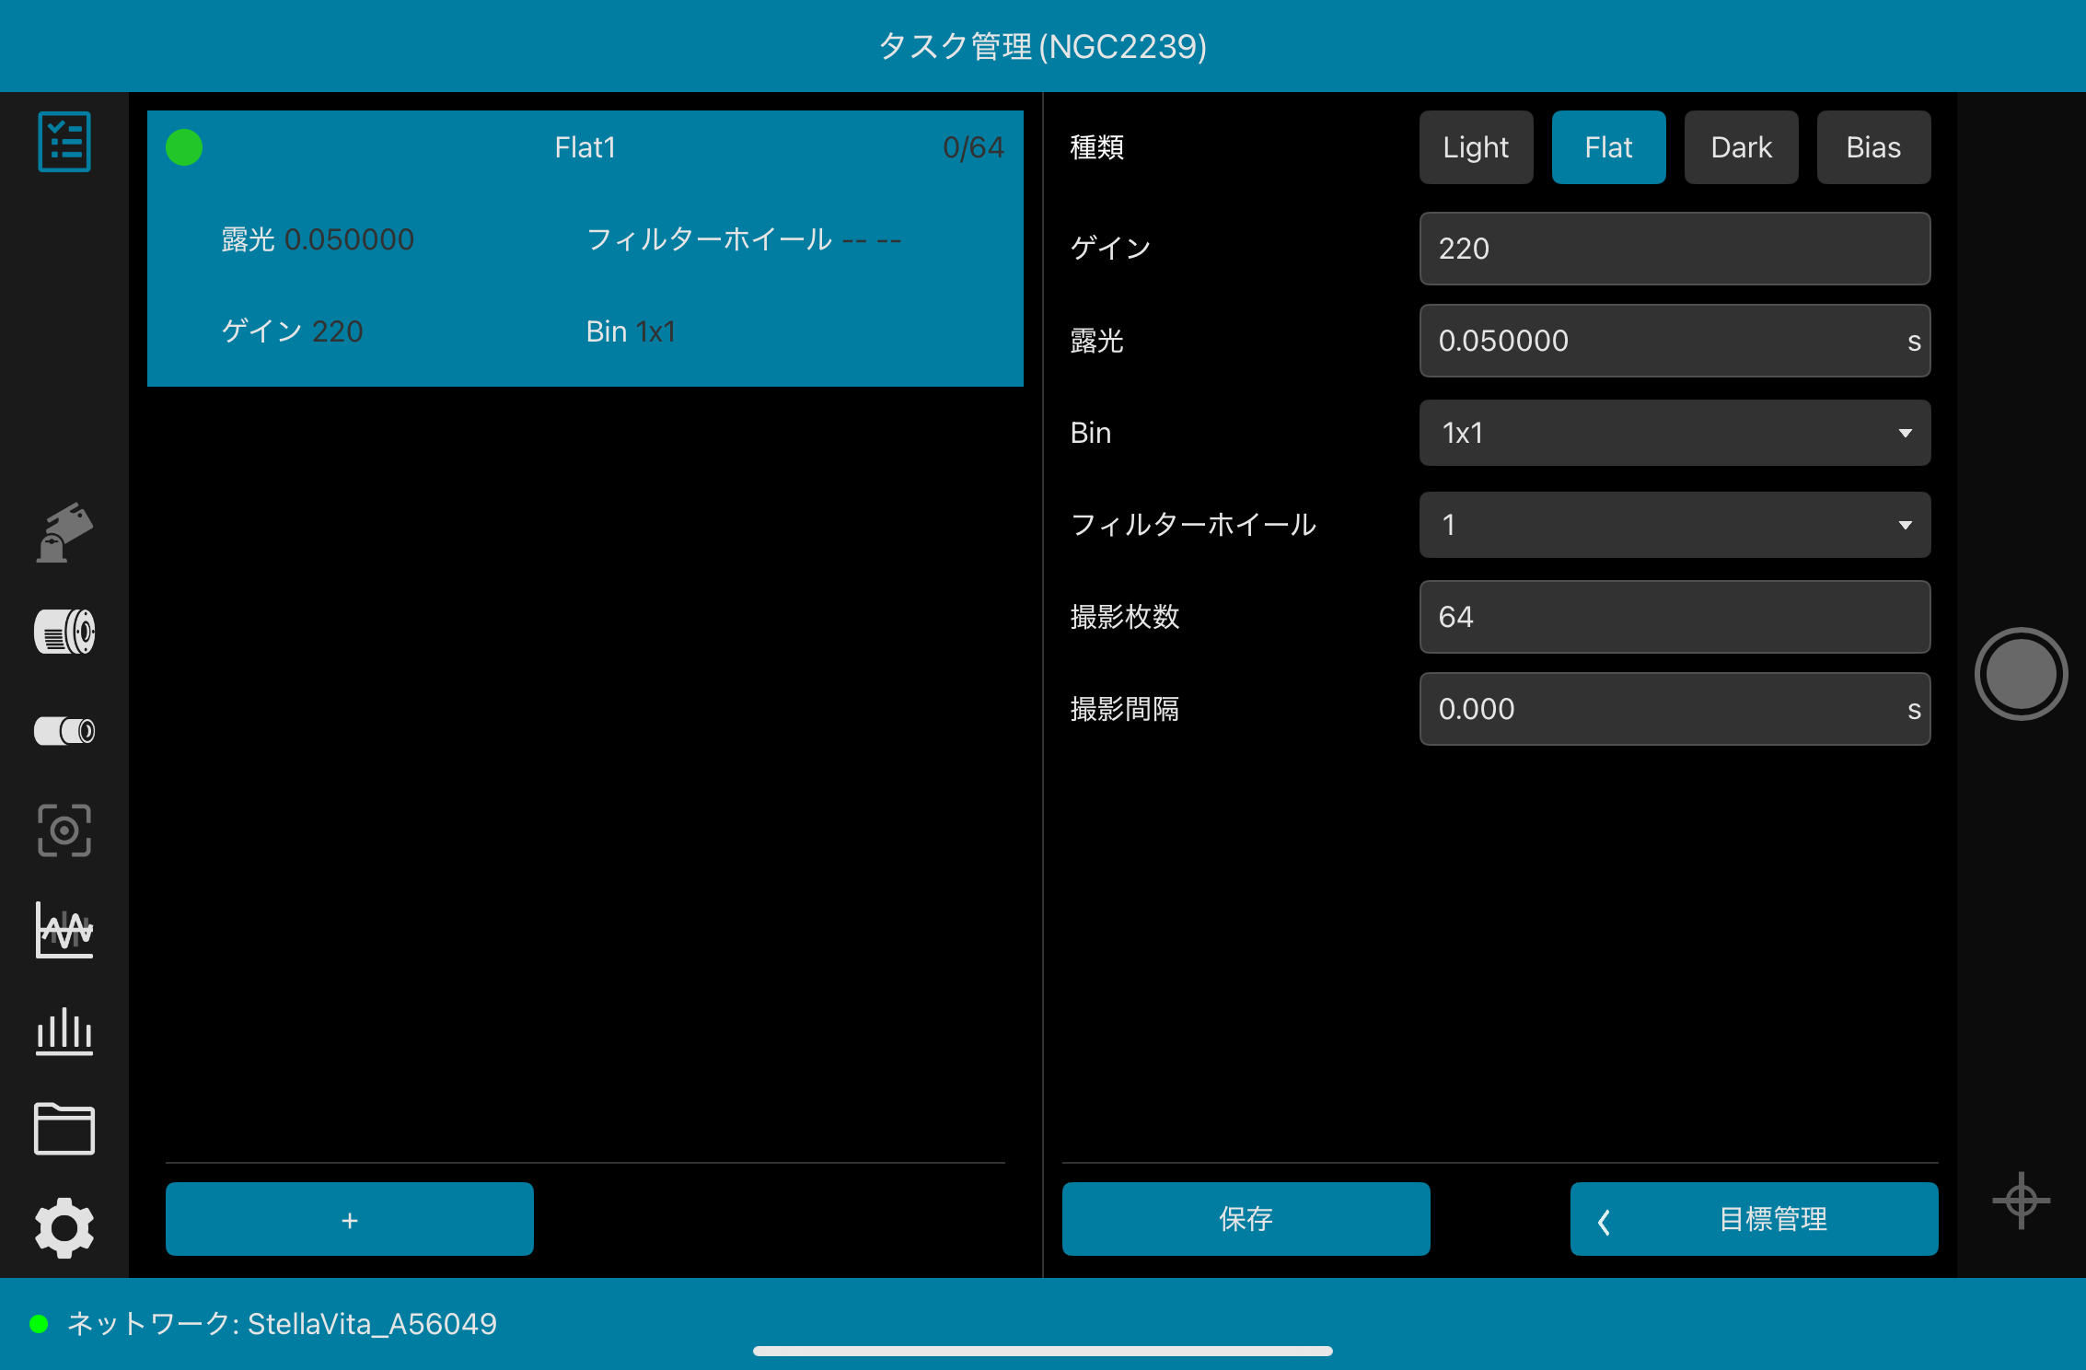2086x1370 pixels.
Task: Toggle the green status dot on Flat1
Action: [x=184, y=147]
